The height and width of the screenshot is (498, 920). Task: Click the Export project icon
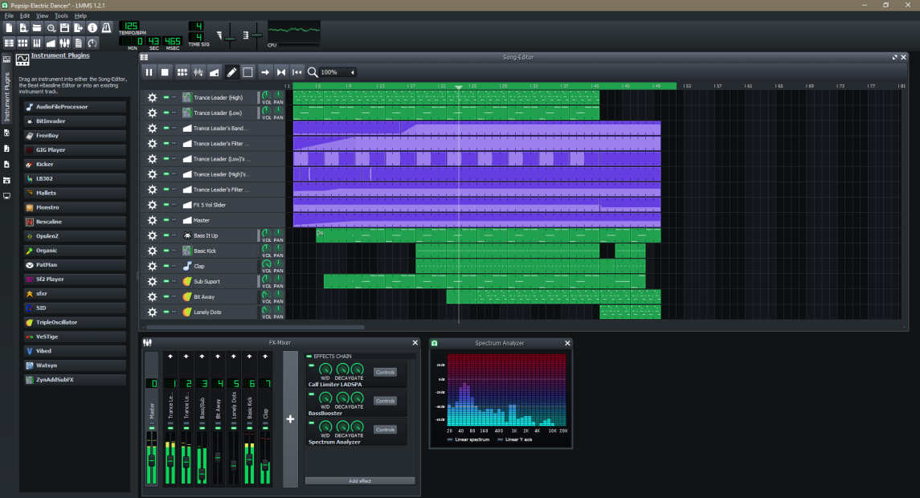click(77, 27)
